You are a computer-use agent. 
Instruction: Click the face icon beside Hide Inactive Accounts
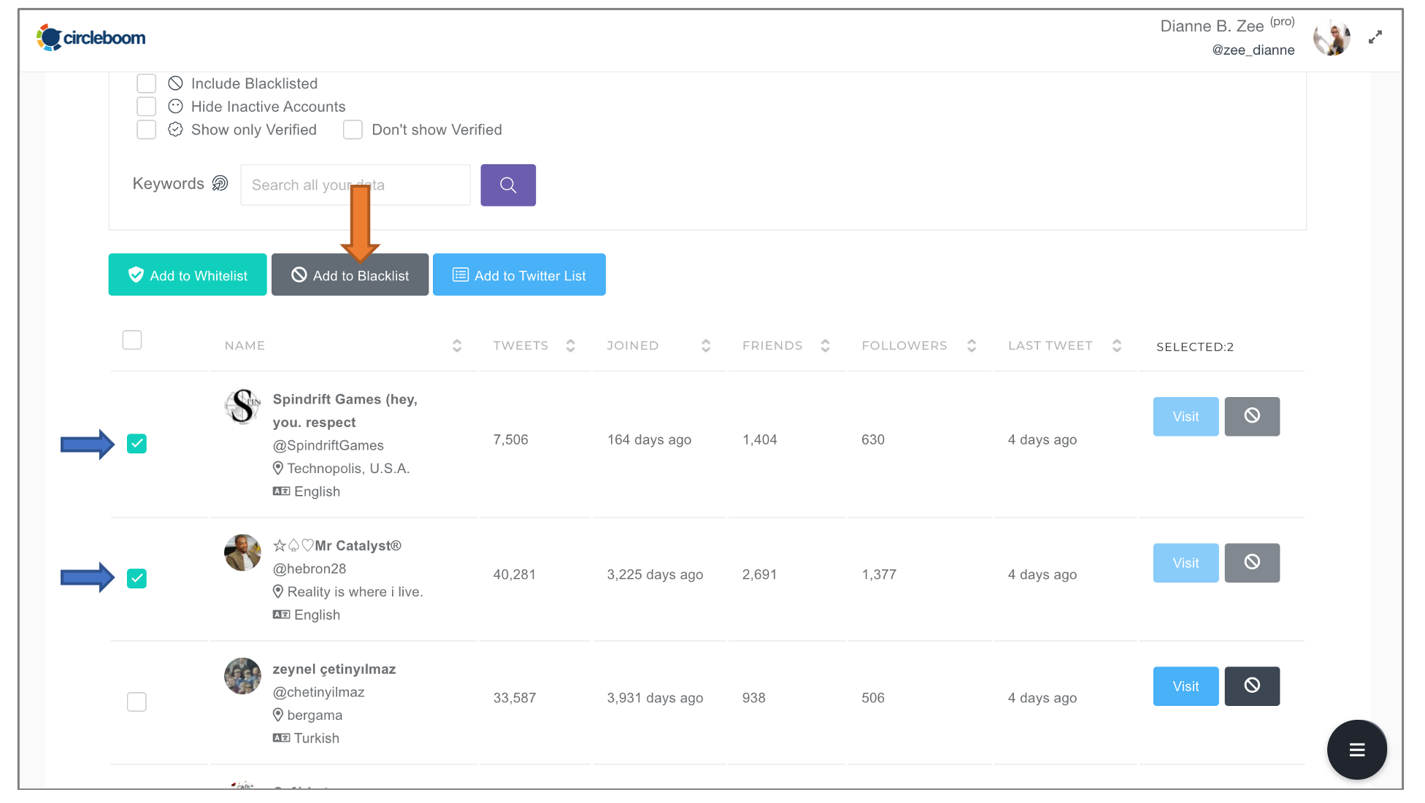pyautogui.click(x=175, y=107)
